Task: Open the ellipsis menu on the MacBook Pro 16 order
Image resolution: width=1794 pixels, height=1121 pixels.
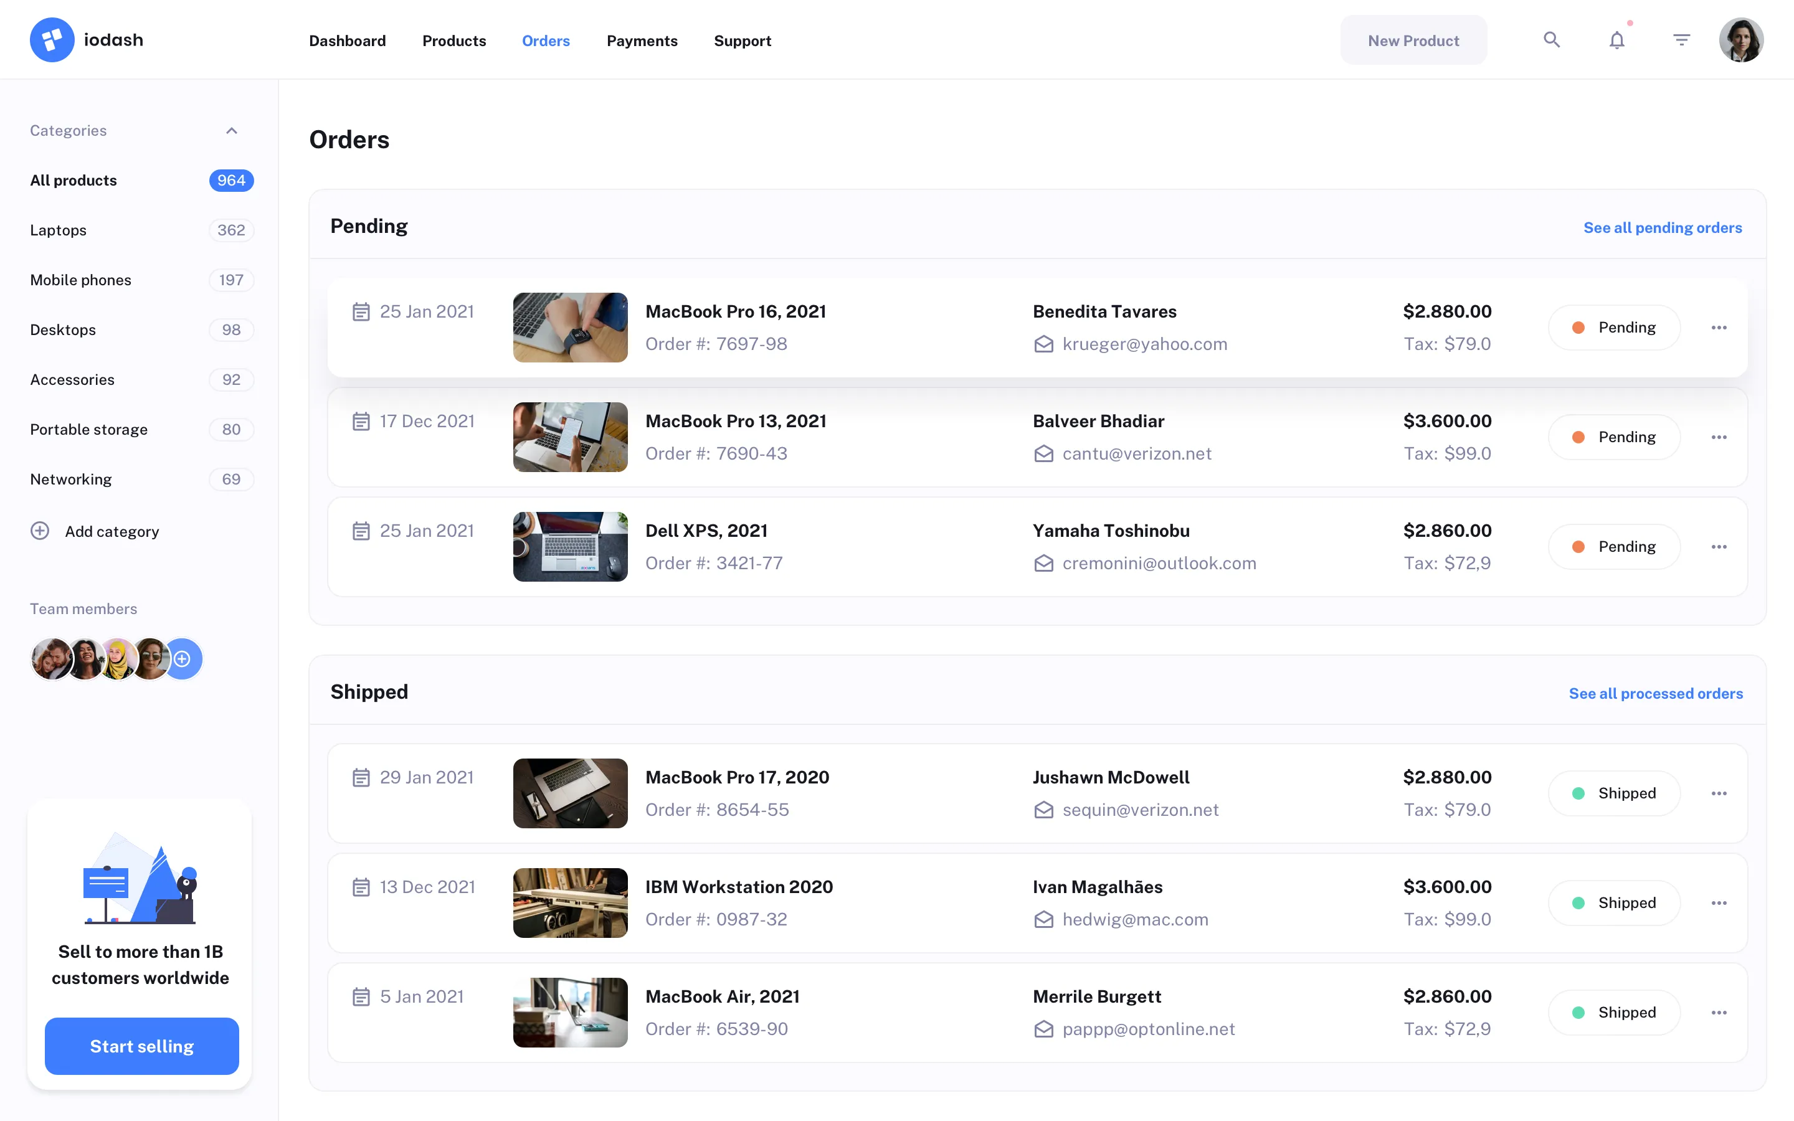Action: pos(1720,327)
